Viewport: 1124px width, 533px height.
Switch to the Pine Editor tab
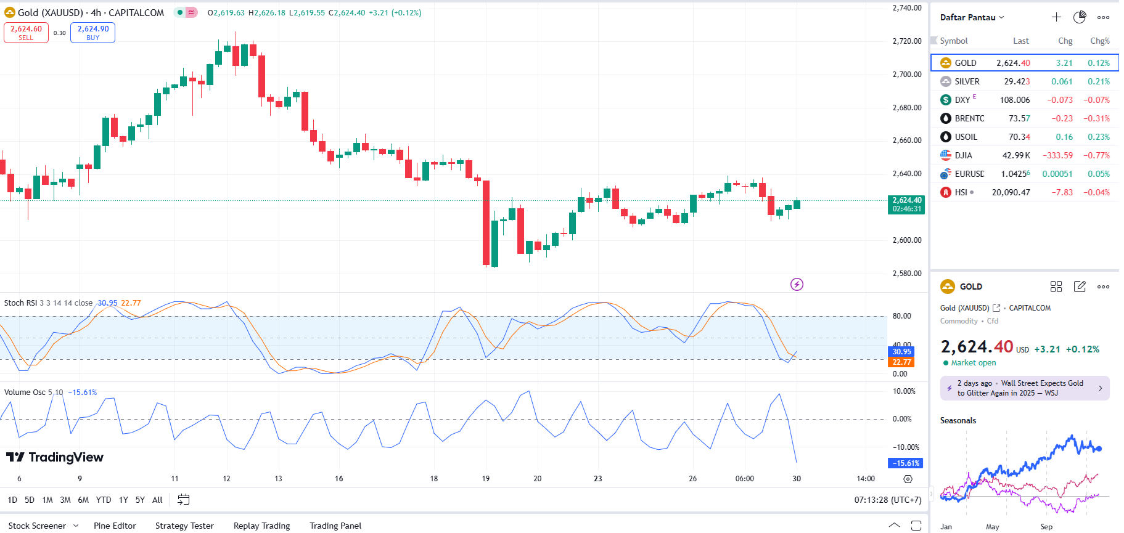coord(115,526)
